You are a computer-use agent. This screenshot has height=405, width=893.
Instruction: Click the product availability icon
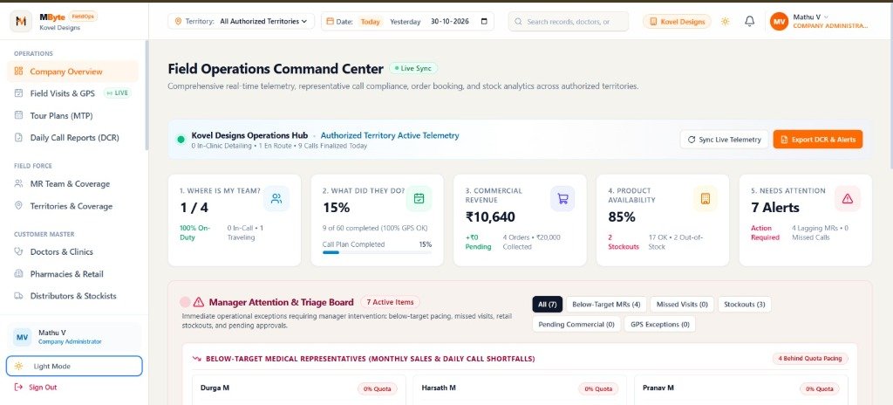(x=705, y=198)
